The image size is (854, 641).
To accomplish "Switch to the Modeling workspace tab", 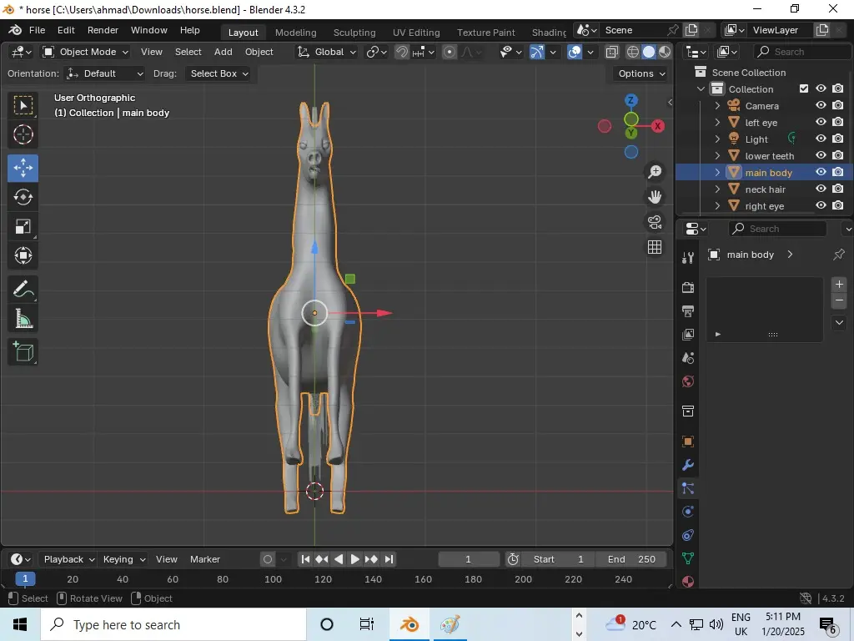I will pos(296,33).
